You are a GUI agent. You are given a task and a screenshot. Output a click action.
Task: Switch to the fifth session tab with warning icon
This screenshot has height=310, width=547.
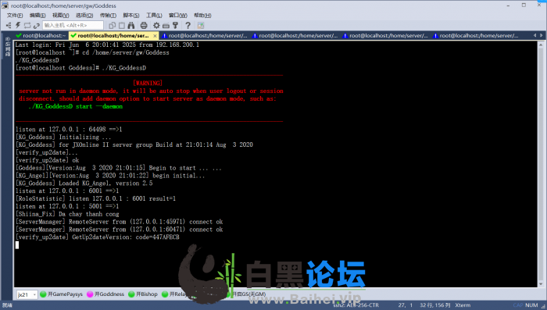click(385, 36)
